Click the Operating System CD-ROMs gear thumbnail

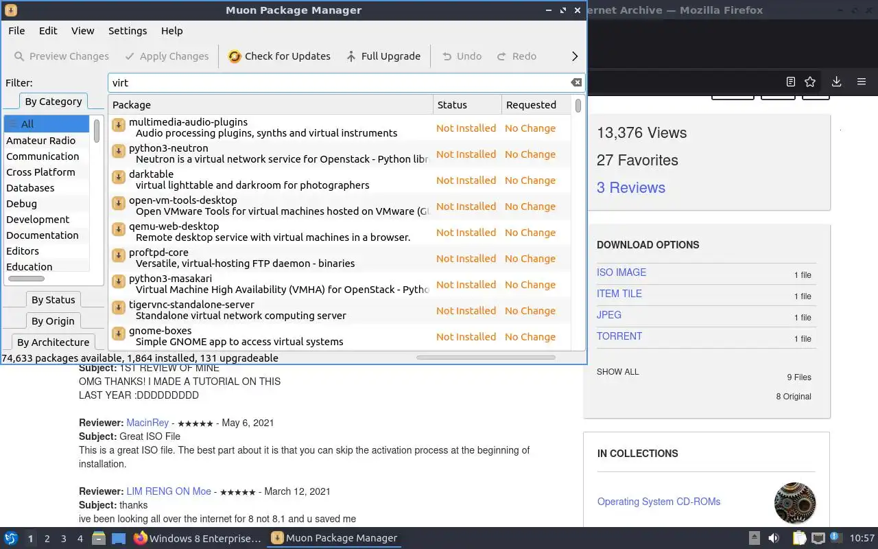coord(795,503)
